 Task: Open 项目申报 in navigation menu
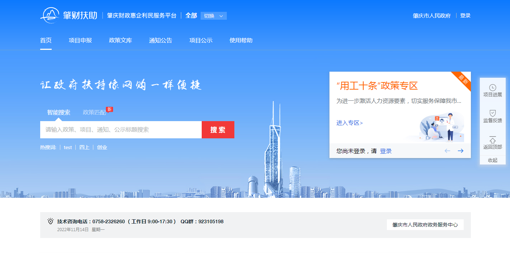(80, 40)
